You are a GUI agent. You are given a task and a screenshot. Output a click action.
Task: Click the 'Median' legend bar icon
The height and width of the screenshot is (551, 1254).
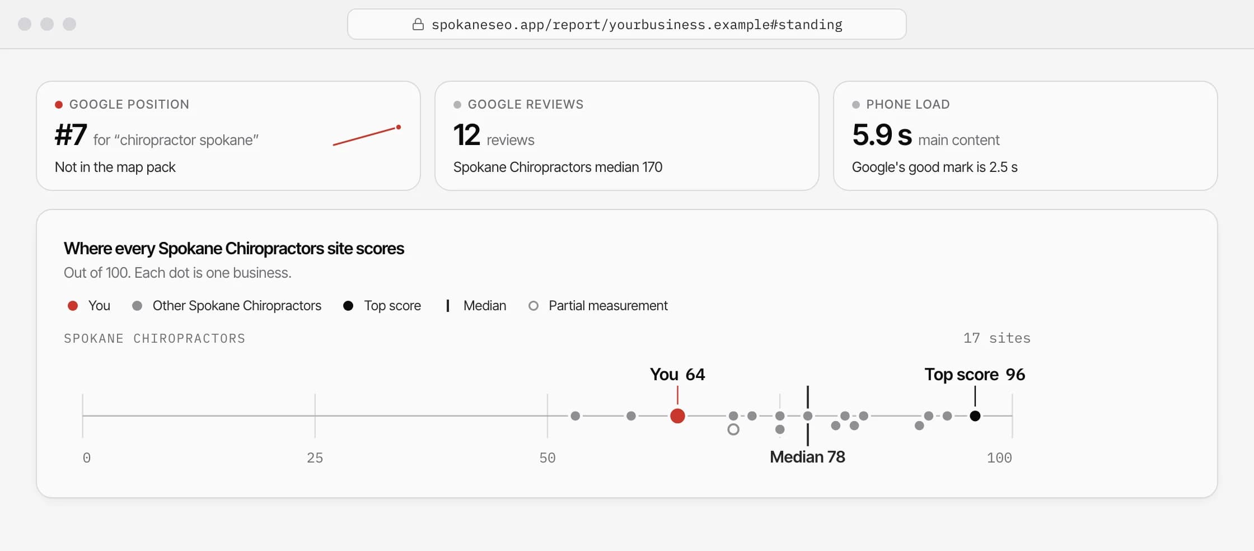click(x=448, y=306)
